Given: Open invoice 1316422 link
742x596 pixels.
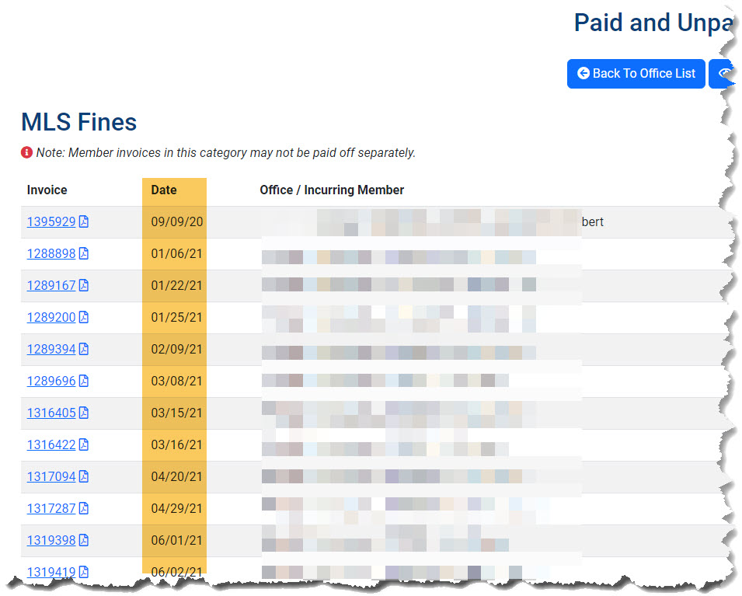Looking at the screenshot, I should coord(51,445).
